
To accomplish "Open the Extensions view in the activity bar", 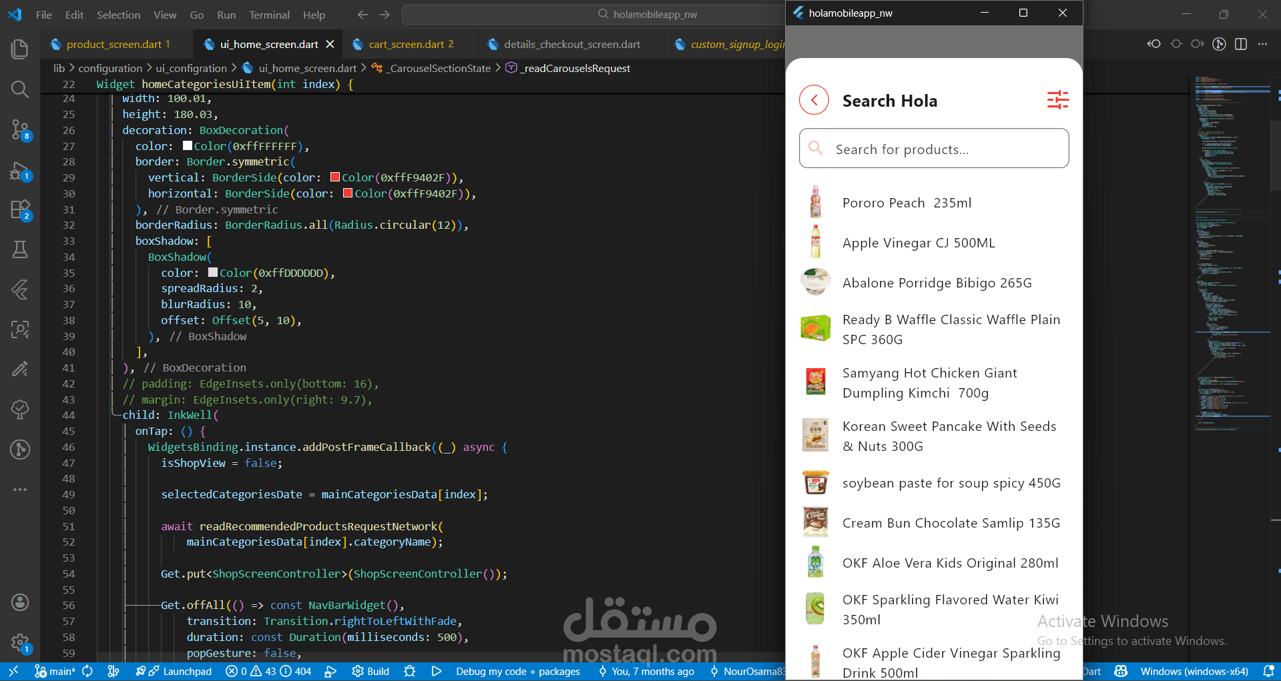I will [x=20, y=210].
